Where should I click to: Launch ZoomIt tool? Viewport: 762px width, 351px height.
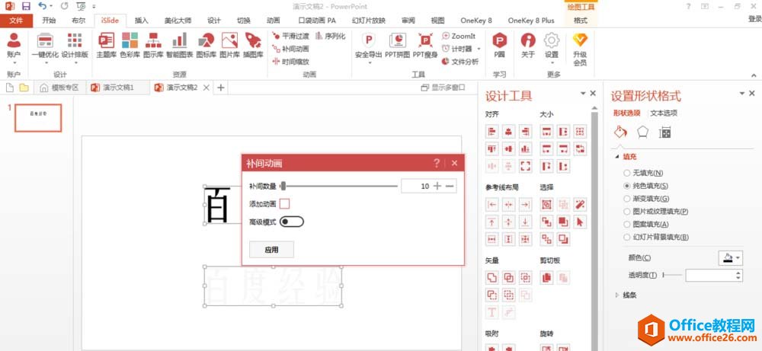(x=458, y=36)
